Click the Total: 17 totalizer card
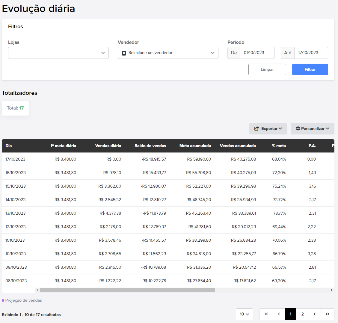The width and height of the screenshot is (338, 323). click(15, 108)
